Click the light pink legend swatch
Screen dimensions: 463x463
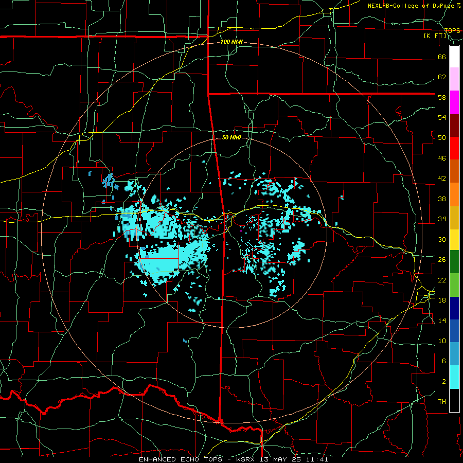click(x=454, y=79)
